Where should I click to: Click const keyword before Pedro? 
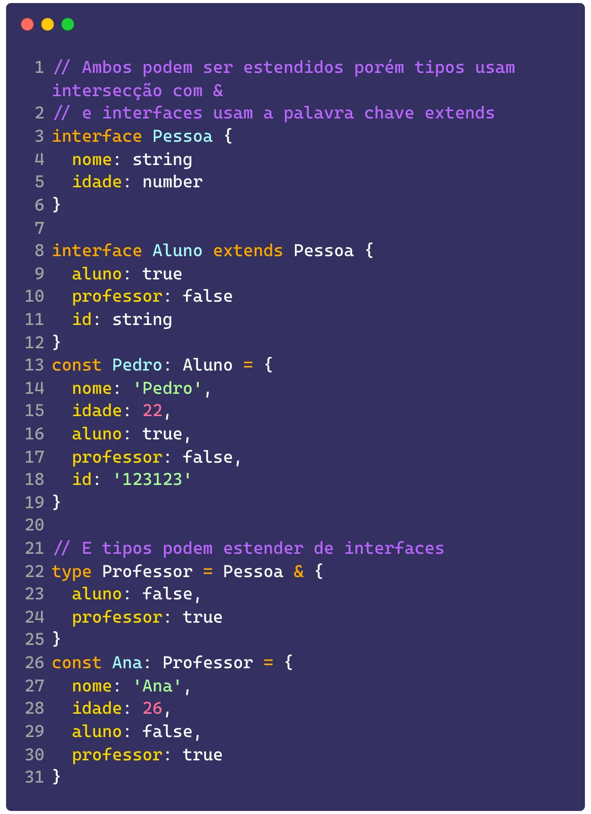pyautogui.click(x=77, y=365)
